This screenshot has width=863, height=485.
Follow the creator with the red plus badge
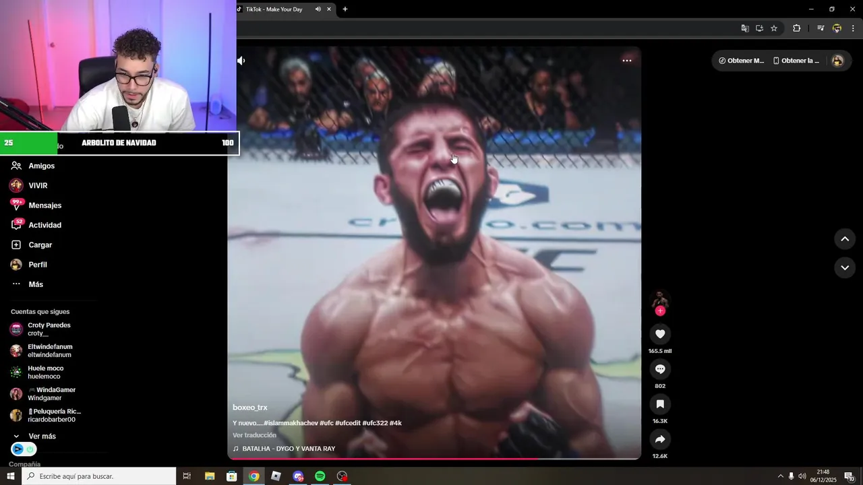click(x=660, y=311)
